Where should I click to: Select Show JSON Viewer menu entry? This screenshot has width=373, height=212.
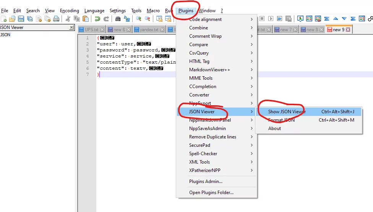[287, 112]
